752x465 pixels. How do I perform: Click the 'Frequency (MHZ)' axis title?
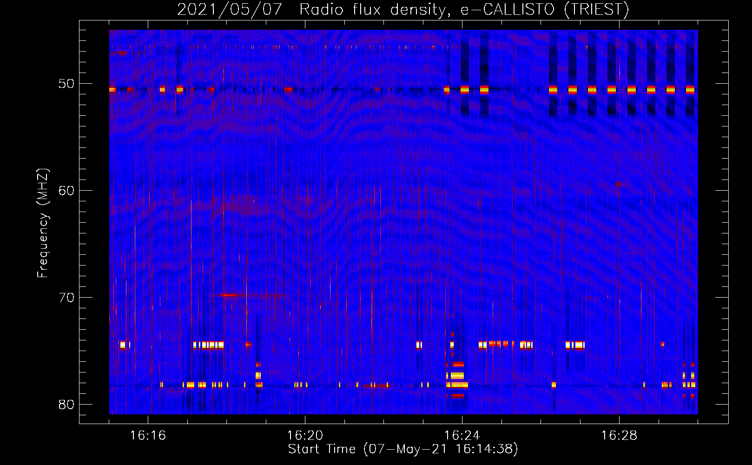tap(43, 223)
